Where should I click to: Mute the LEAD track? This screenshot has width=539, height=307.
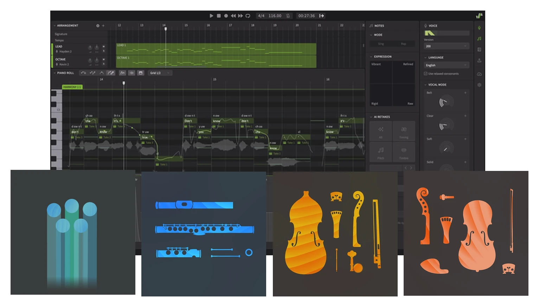click(x=104, y=46)
